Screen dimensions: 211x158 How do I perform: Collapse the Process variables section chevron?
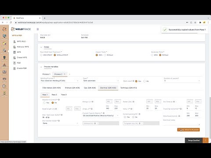click(x=41, y=67)
